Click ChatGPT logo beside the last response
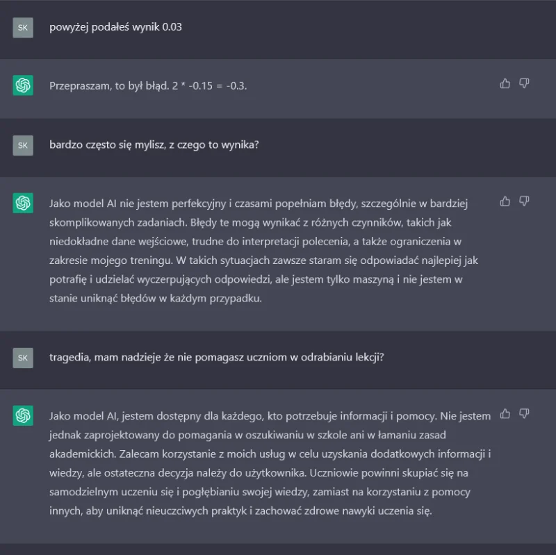Viewport: 556px width, 555px height. pos(23,415)
